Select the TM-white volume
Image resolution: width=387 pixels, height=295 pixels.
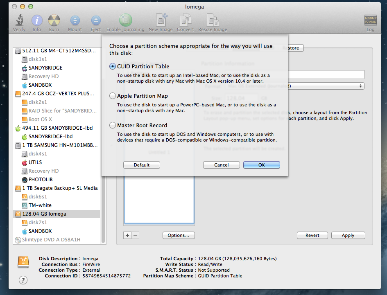(x=57, y=205)
